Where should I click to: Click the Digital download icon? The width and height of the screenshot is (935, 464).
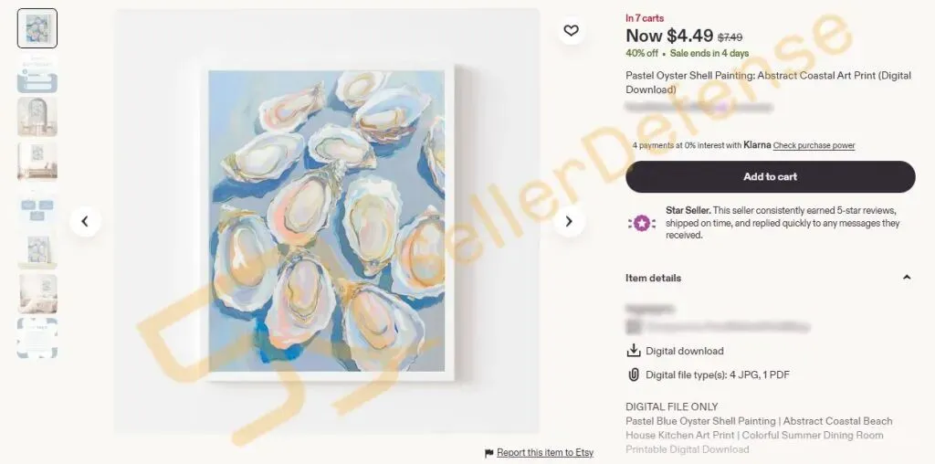pyautogui.click(x=634, y=351)
